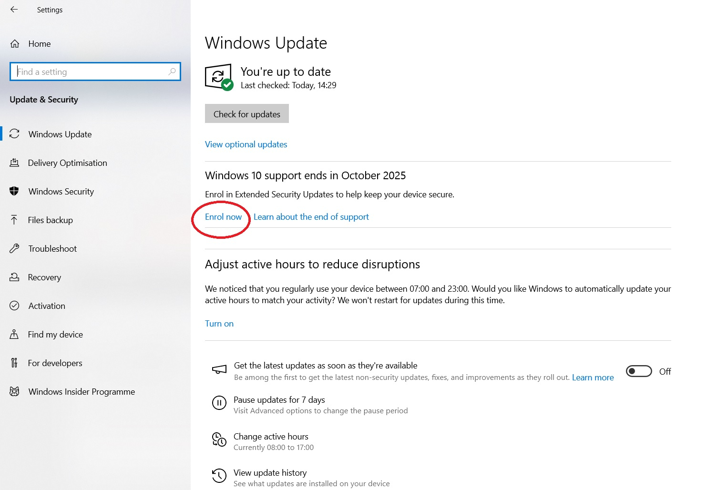This screenshot has width=717, height=490.
Task: Click the Activation checkmark icon
Action: click(14, 306)
